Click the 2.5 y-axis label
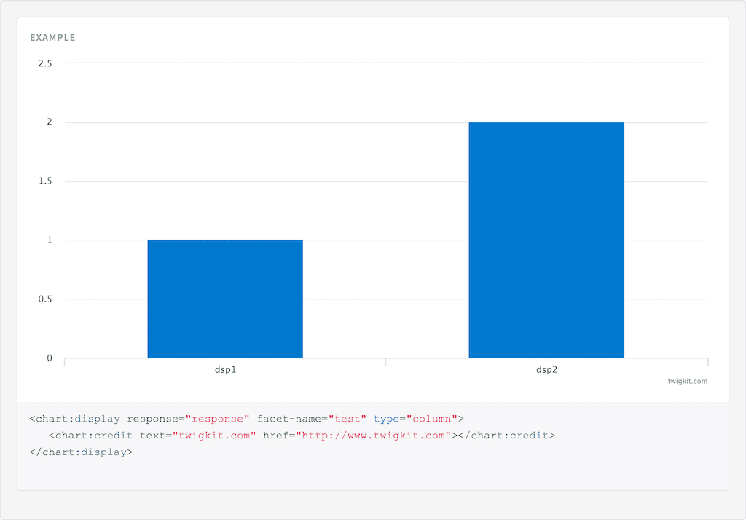The height and width of the screenshot is (520, 746). [x=45, y=63]
